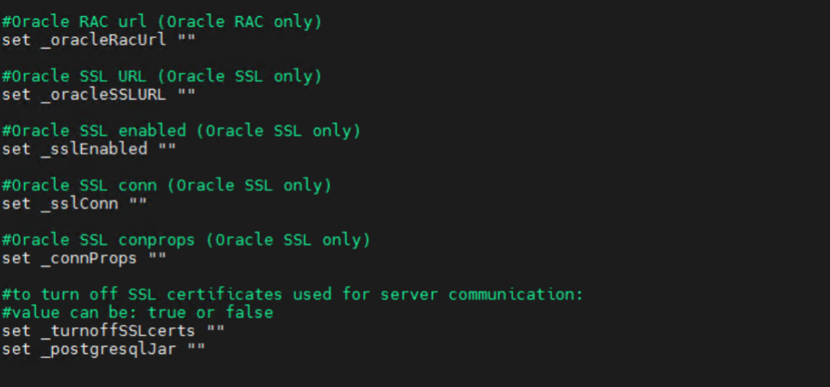
Task: Click the _oracleSSLURL variable name
Action: click(103, 94)
